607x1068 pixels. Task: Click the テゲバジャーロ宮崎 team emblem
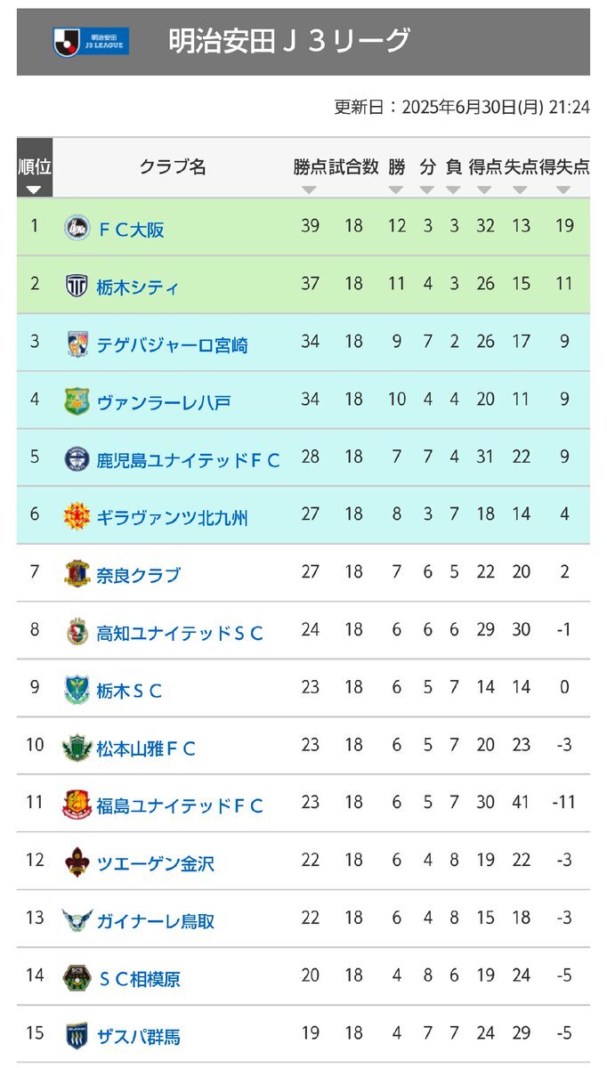77,344
